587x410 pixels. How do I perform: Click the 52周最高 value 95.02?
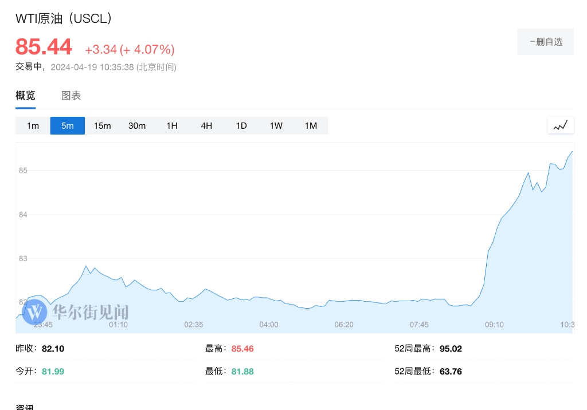point(451,349)
